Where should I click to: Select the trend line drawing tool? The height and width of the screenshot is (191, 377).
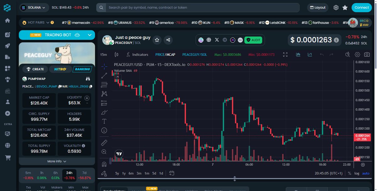pyautogui.click(x=104, y=75)
